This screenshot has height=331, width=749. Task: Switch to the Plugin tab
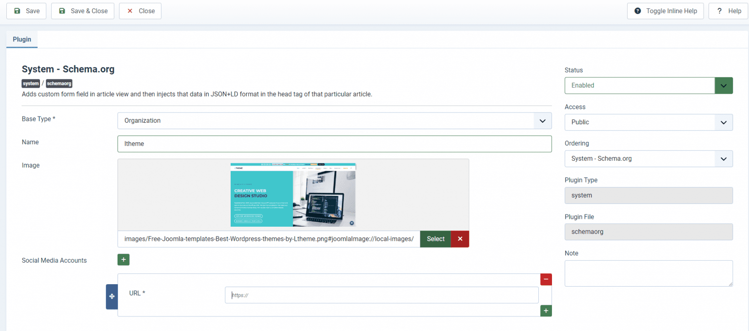[21, 39]
